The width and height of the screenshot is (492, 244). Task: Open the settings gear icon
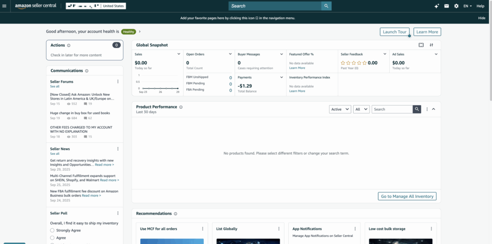click(x=456, y=6)
